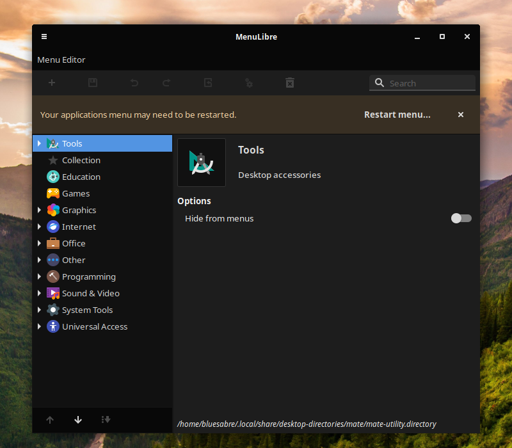
Task: Click inside the Search field
Action: point(422,83)
